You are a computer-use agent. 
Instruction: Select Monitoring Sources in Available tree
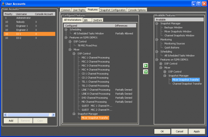point(175,44)
